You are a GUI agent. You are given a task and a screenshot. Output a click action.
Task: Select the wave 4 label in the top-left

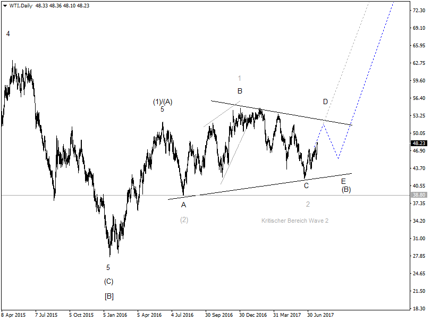pos(7,33)
